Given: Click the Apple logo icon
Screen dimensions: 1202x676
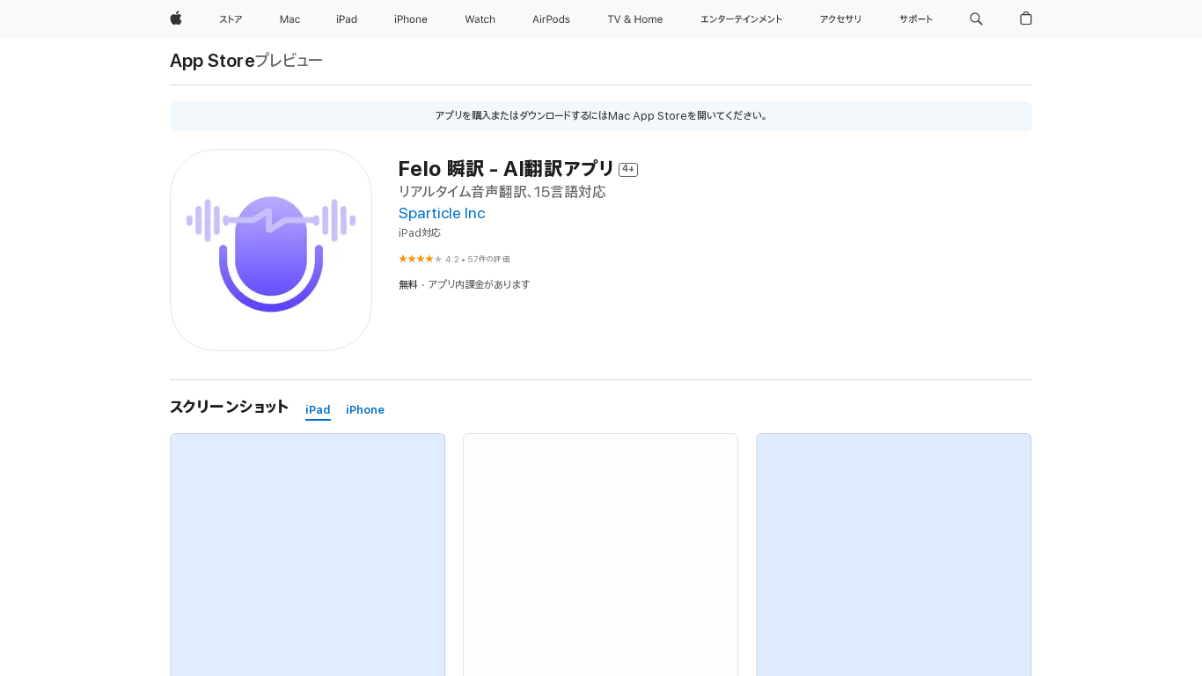Looking at the screenshot, I should coord(176,18).
